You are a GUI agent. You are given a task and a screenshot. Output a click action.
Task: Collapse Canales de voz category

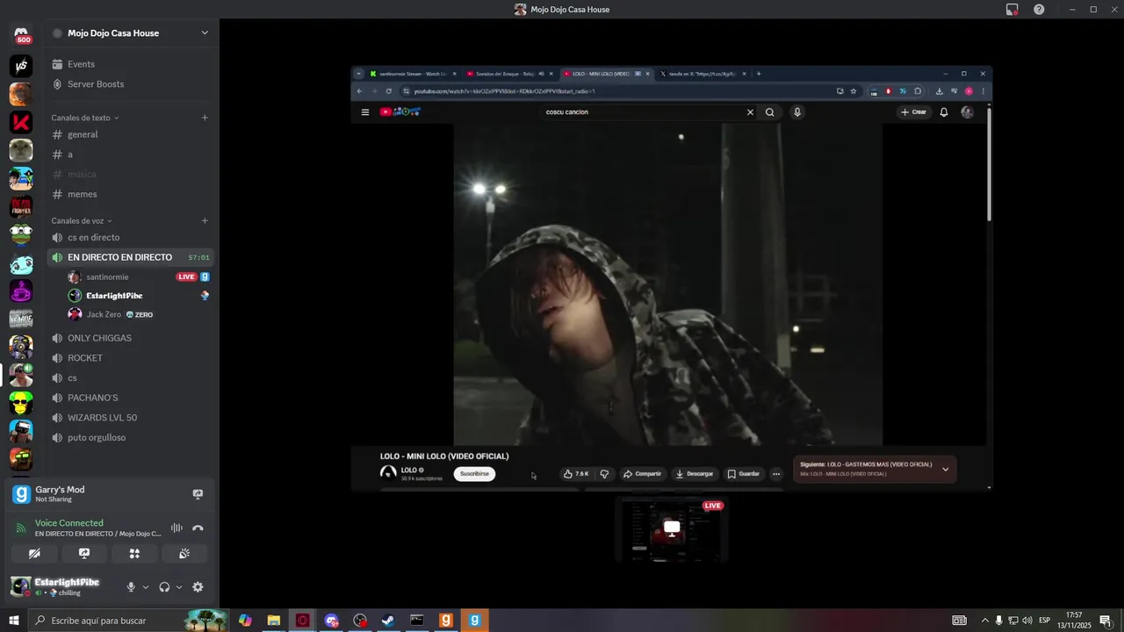[81, 221]
